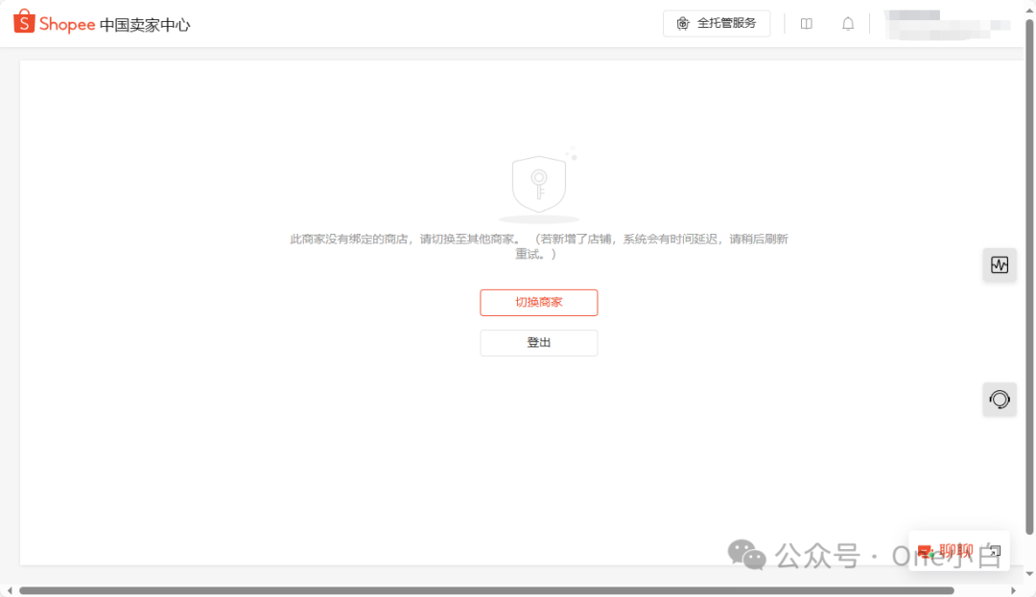Viewport: 1036px width, 597px height.
Task: Click 登出 to log out
Action: coord(538,342)
